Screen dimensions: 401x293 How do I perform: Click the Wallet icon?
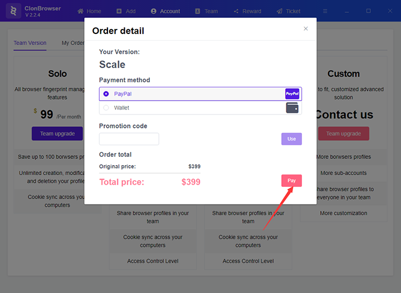click(292, 108)
